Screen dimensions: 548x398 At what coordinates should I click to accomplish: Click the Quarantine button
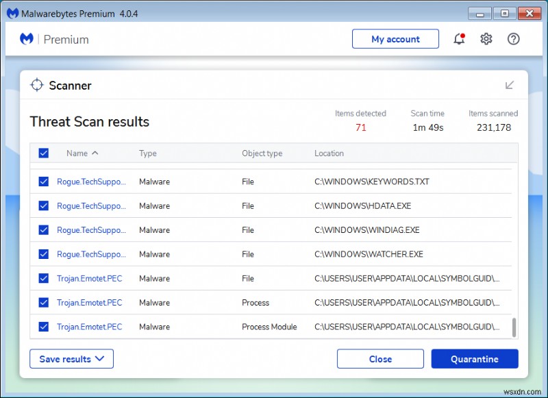pyautogui.click(x=475, y=359)
